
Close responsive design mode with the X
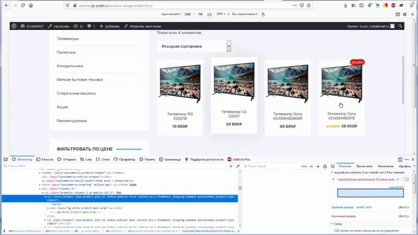point(412,14)
